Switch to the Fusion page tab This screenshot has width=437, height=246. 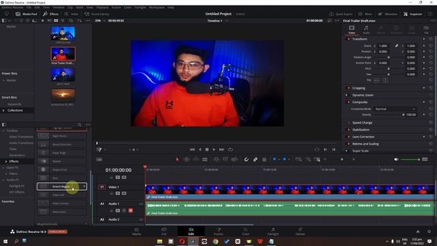pyautogui.click(x=218, y=232)
